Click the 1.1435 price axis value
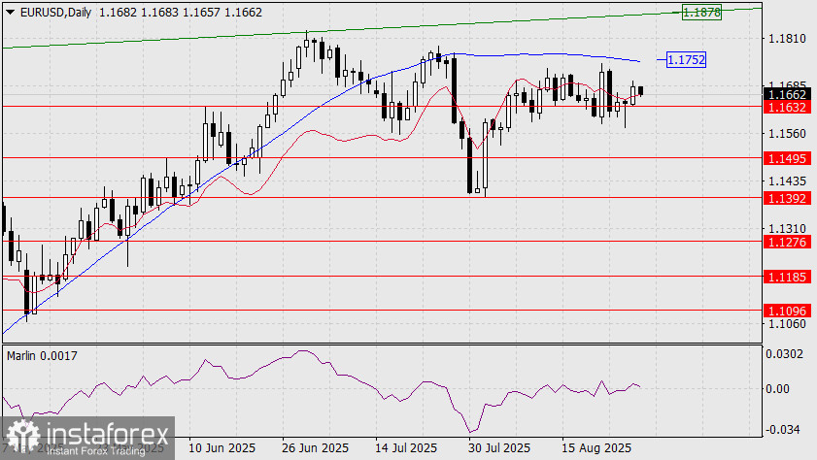The height and width of the screenshot is (460, 817). (x=787, y=181)
